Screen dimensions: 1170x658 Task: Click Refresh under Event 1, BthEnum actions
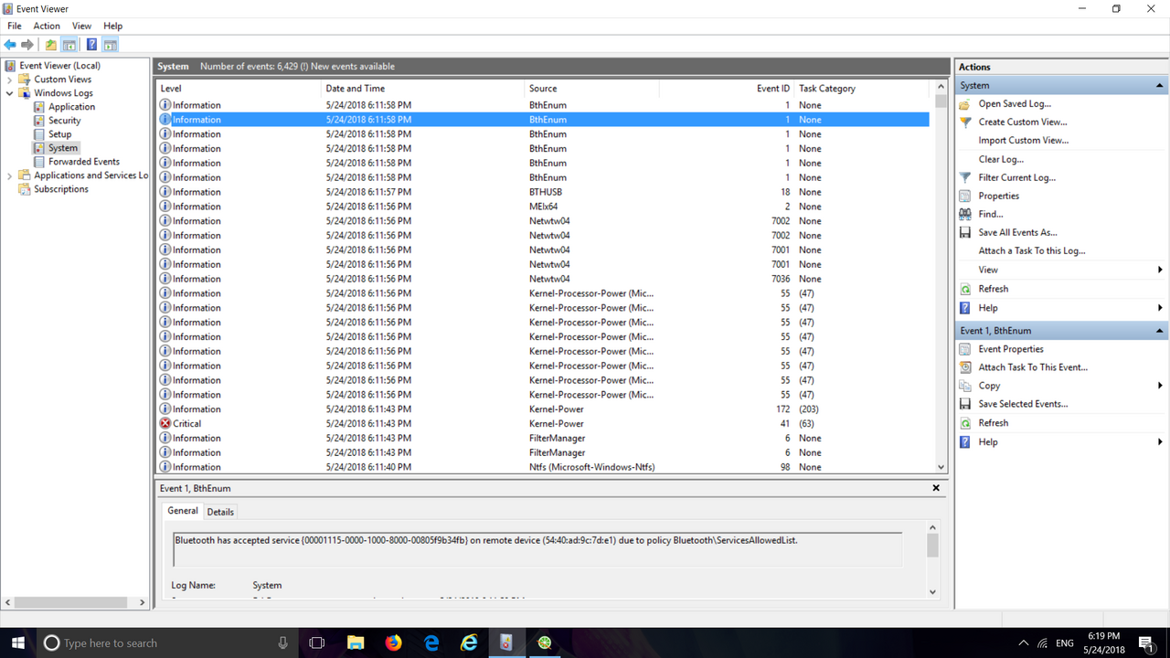993,423
